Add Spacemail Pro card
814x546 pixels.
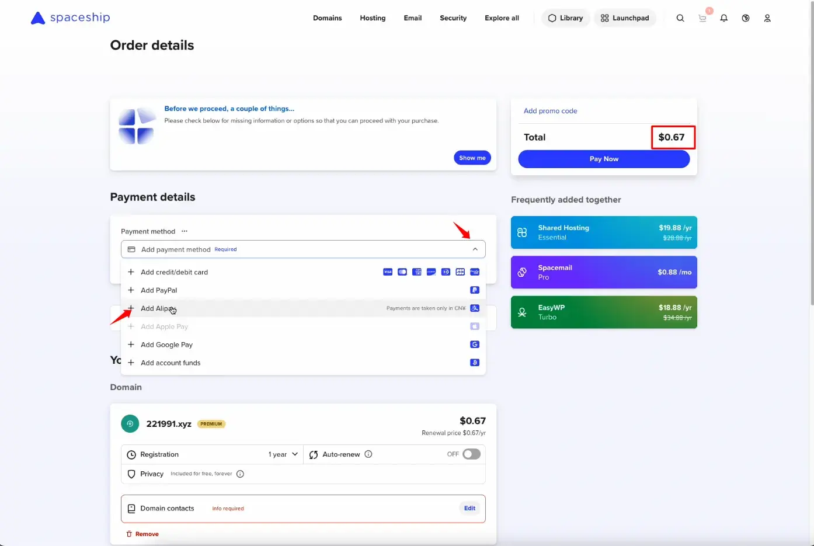(x=604, y=272)
